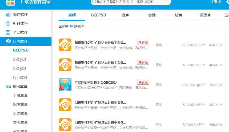Click the home icon beside 我的软件
This screenshot has height=132, width=229.
point(8,14)
